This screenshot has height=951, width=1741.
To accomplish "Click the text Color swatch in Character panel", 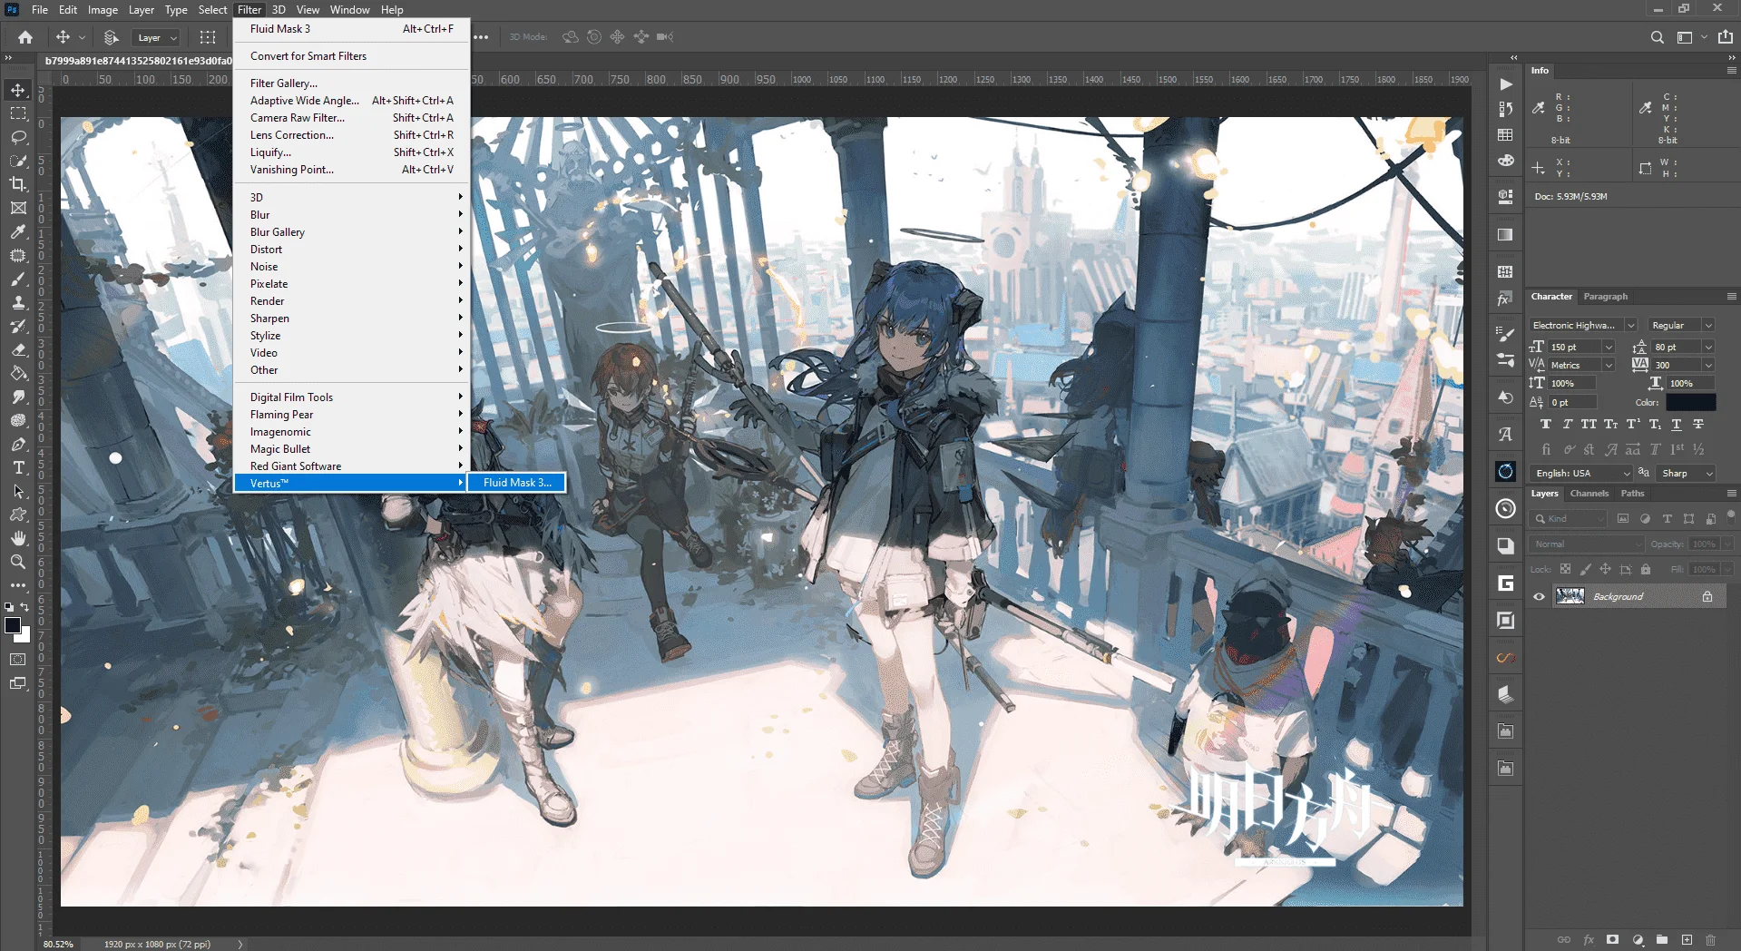I will point(1691,402).
